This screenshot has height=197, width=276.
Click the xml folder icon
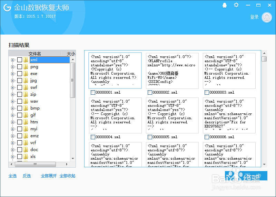click(x=26, y=60)
